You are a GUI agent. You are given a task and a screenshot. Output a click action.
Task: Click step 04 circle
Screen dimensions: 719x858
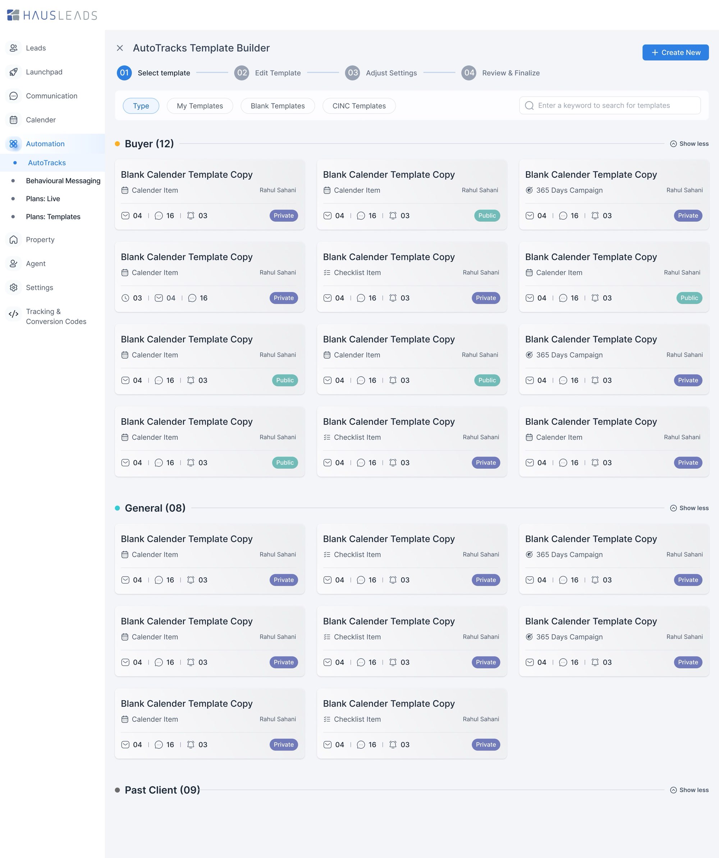pyautogui.click(x=469, y=73)
